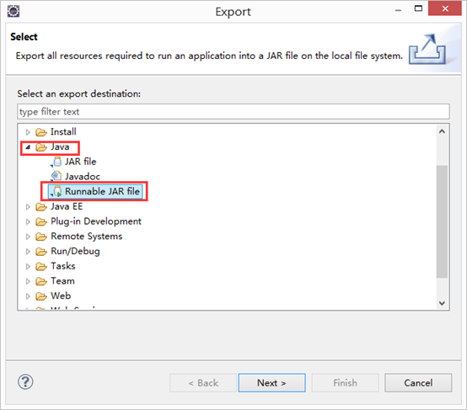Click the Remote Systems folder icon
The width and height of the screenshot is (467, 410).
[x=41, y=237]
